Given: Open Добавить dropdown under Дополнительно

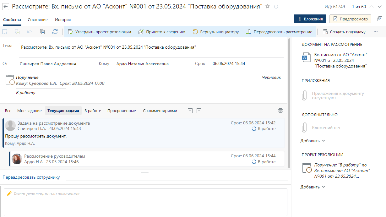Looking at the screenshot, I should [x=313, y=141].
